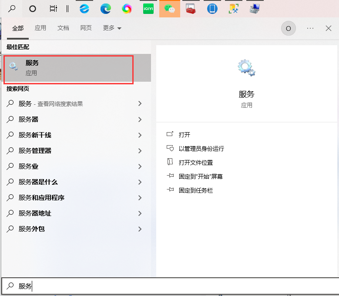Open the database tools taskbar icon
This screenshot has width=339, height=296.
(234, 9)
